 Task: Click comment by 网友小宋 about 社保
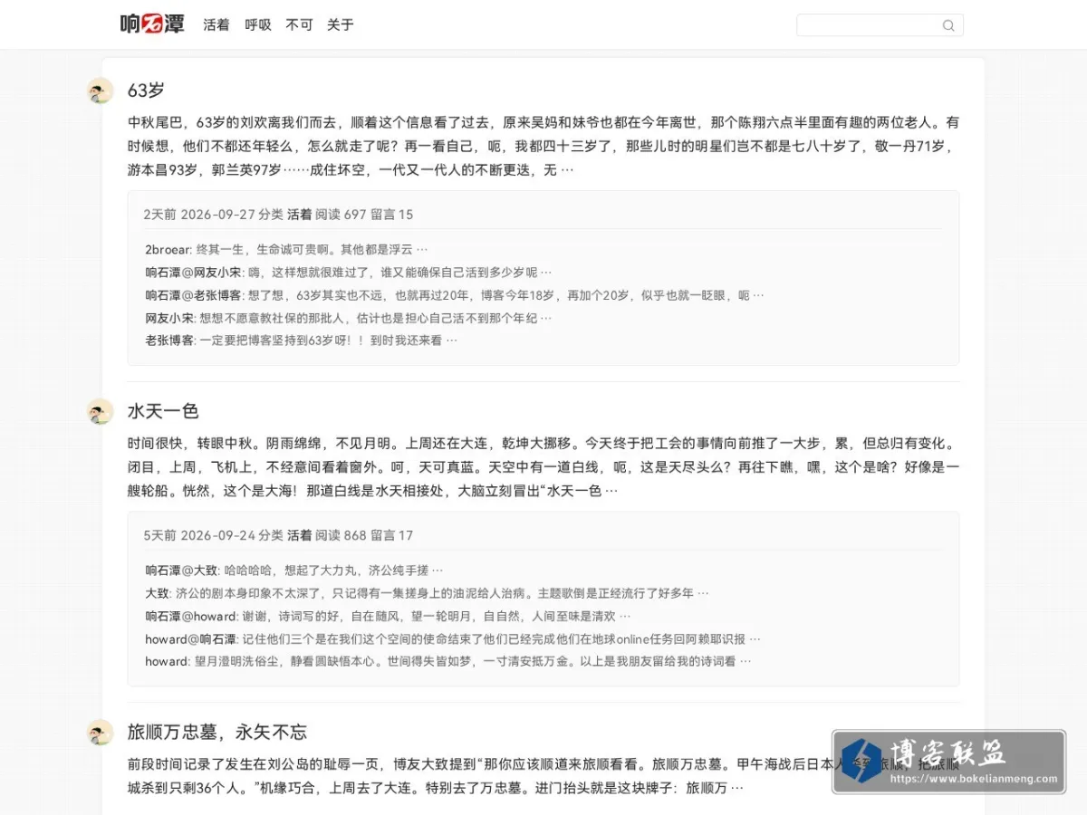tap(349, 318)
